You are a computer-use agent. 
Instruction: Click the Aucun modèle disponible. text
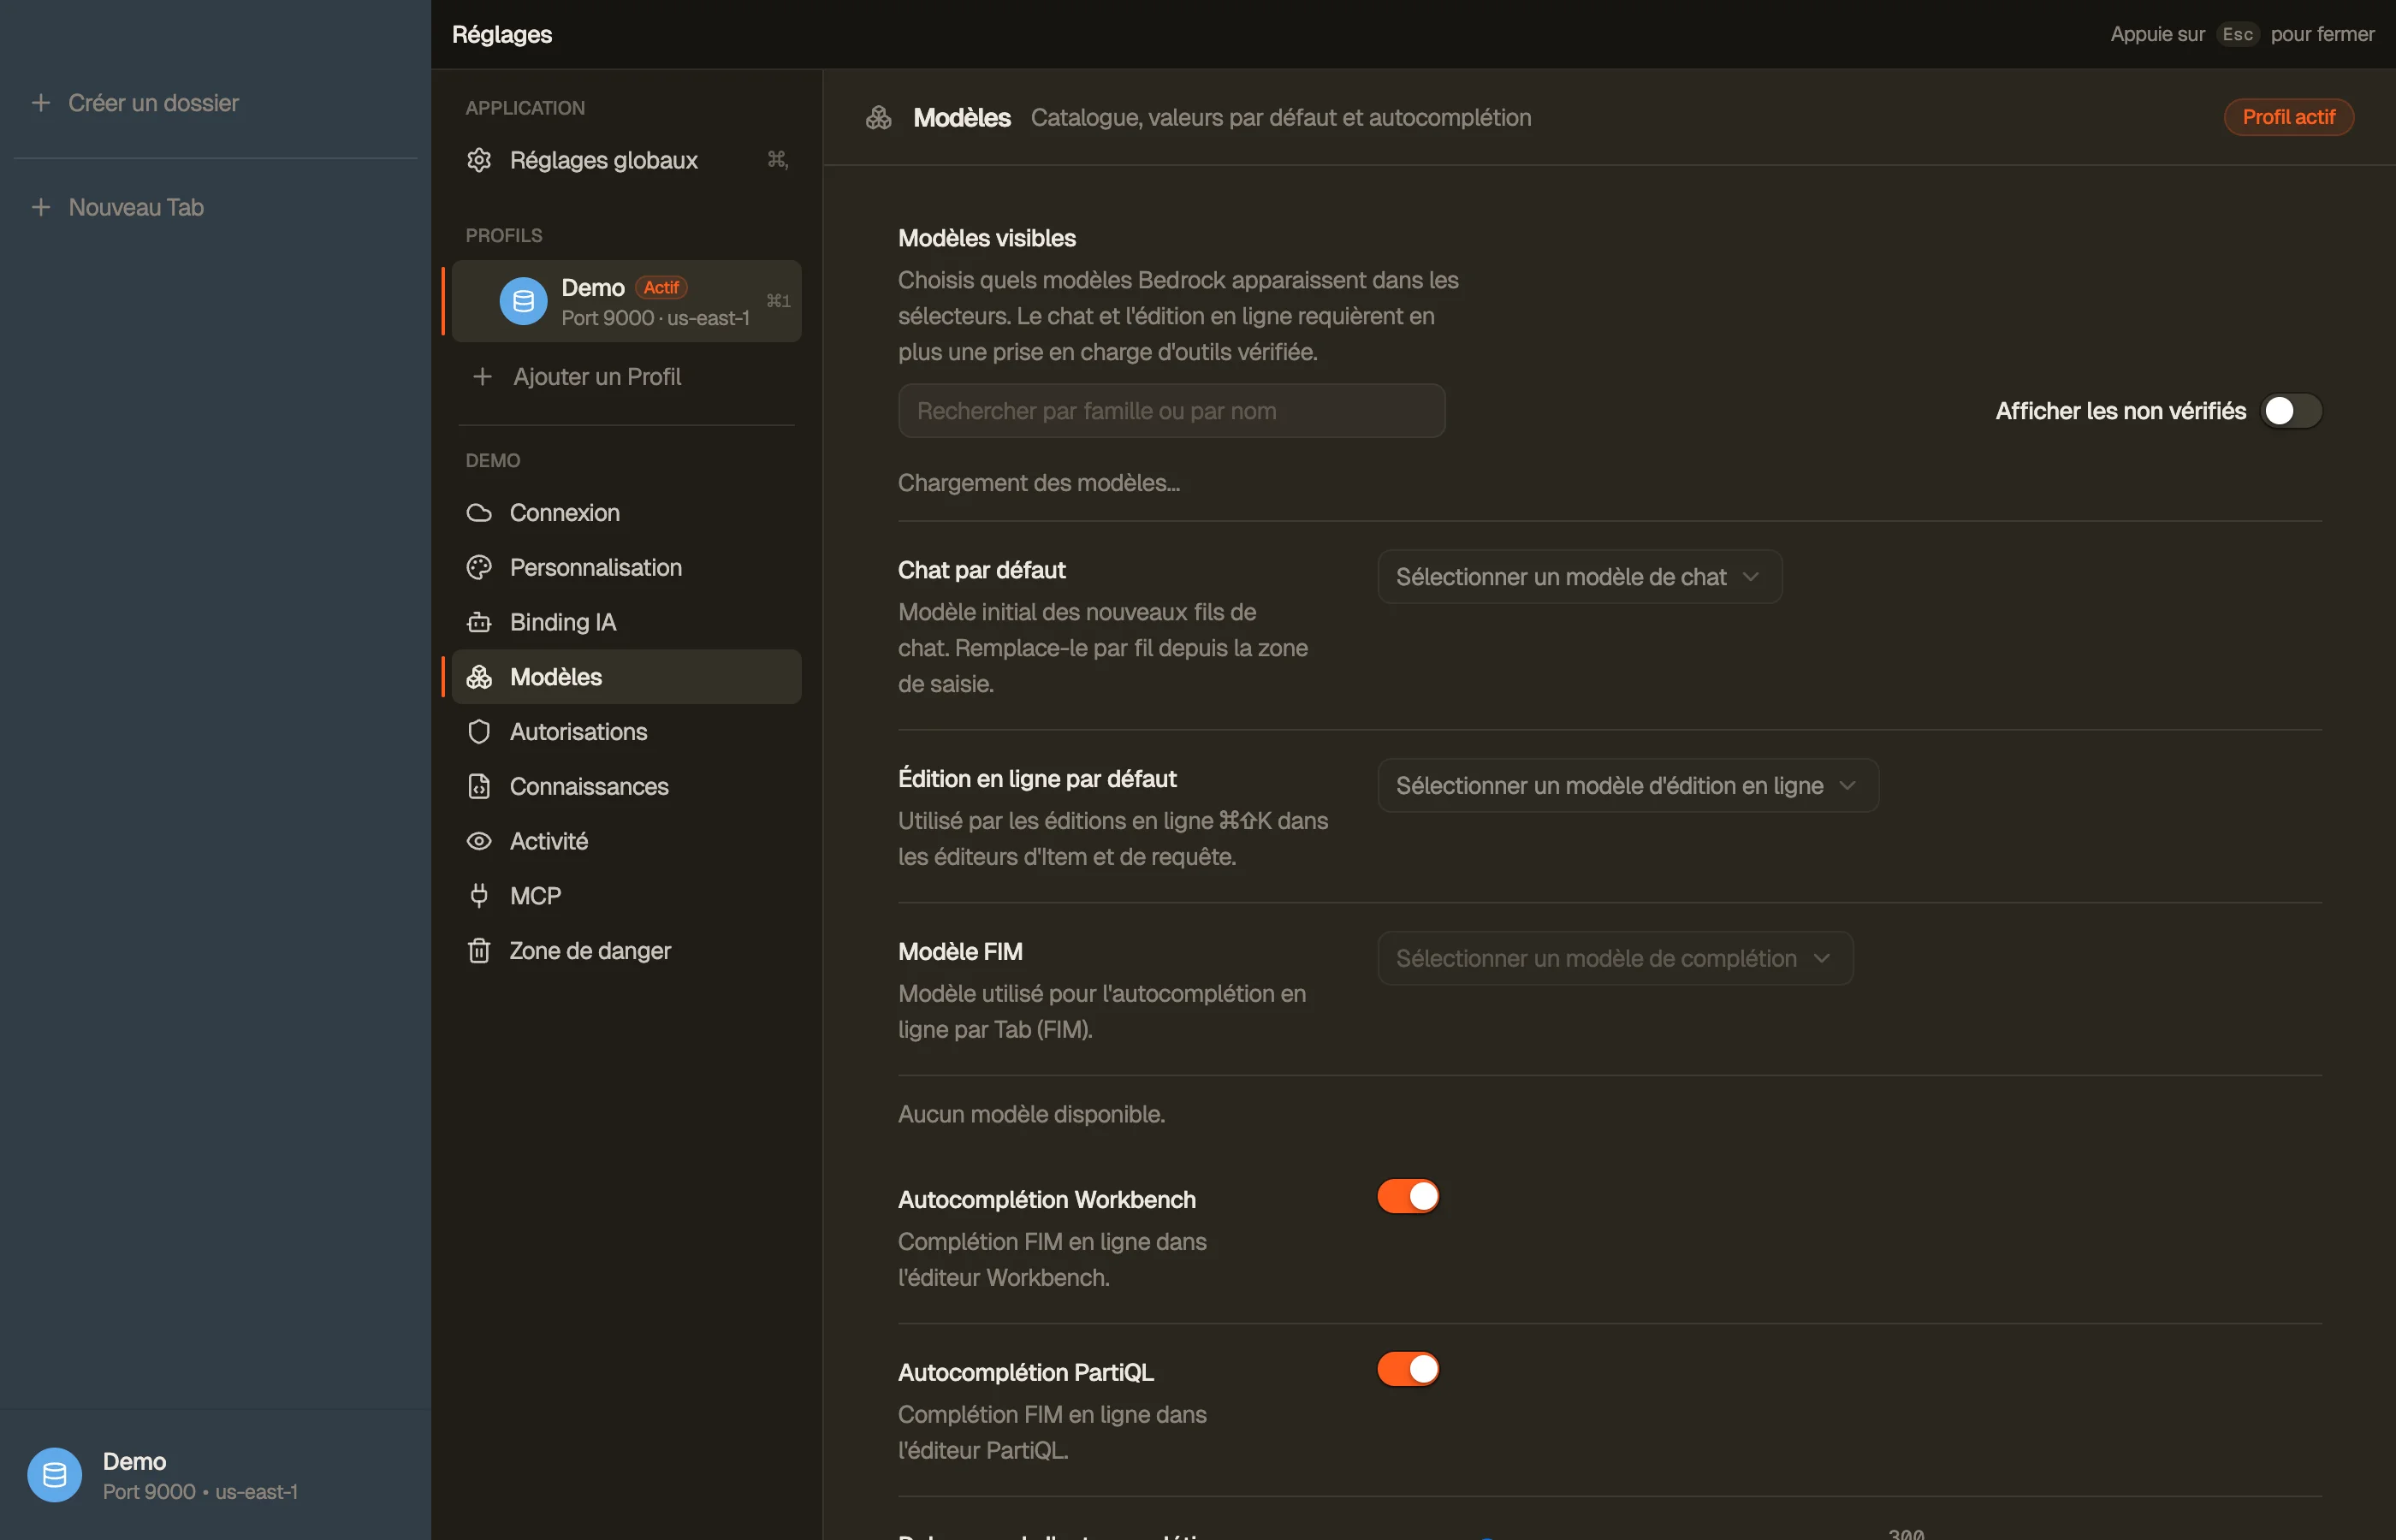coord(1031,1114)
